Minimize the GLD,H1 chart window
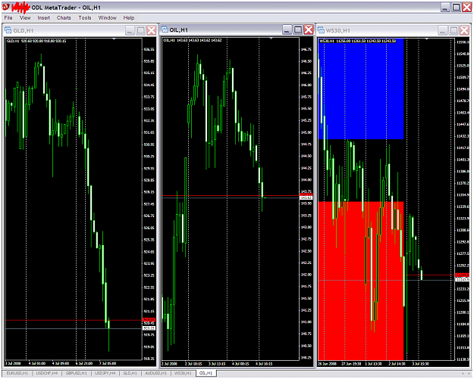 (x=130, y=30)
